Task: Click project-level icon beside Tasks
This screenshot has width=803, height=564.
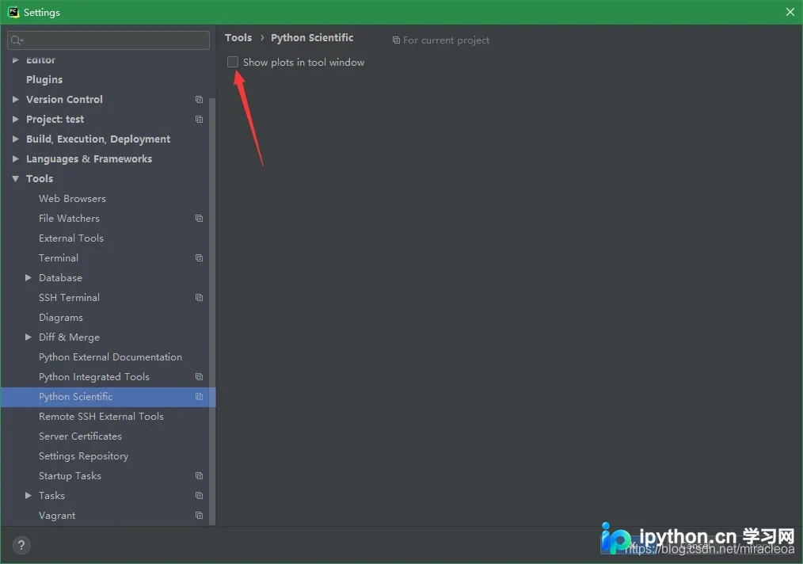Action: (x=200, y=496)
